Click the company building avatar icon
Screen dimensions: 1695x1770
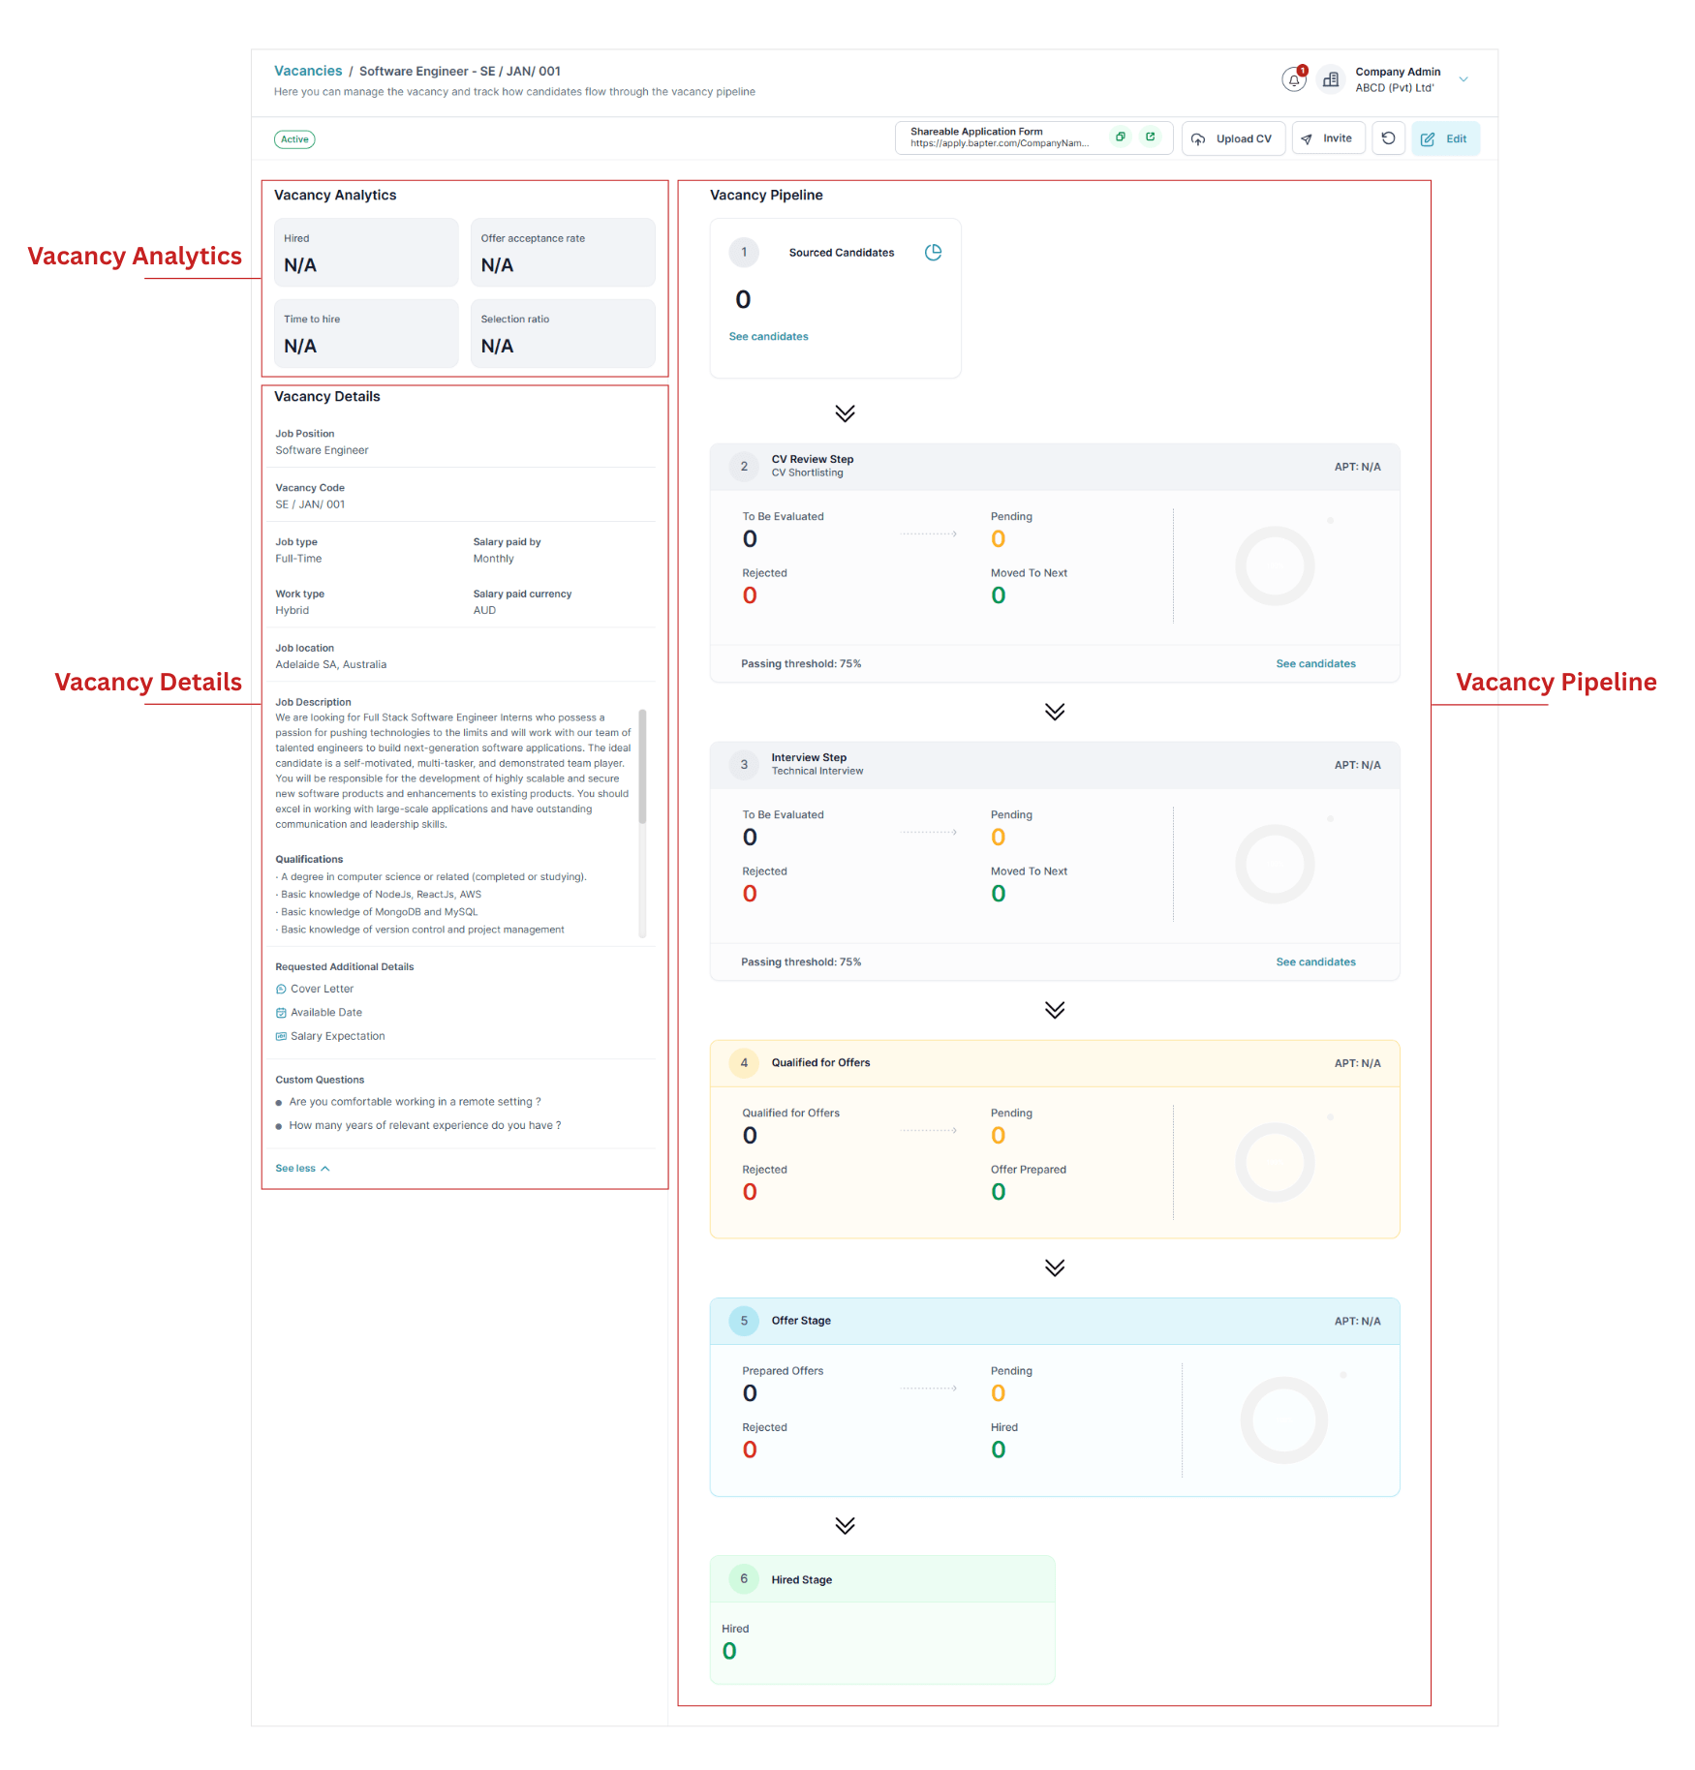tap(1331, 79)
